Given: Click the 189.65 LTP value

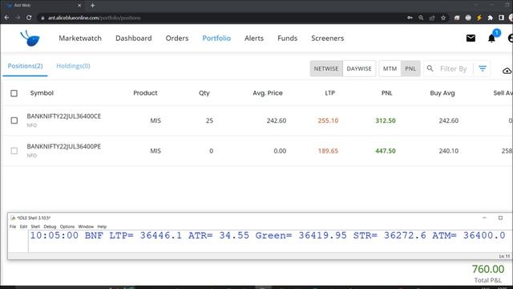Looking at the screenshot, I should tap(328, 151).
